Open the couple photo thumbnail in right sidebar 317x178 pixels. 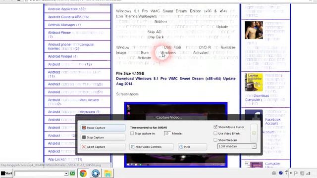(x=254, y=30)
